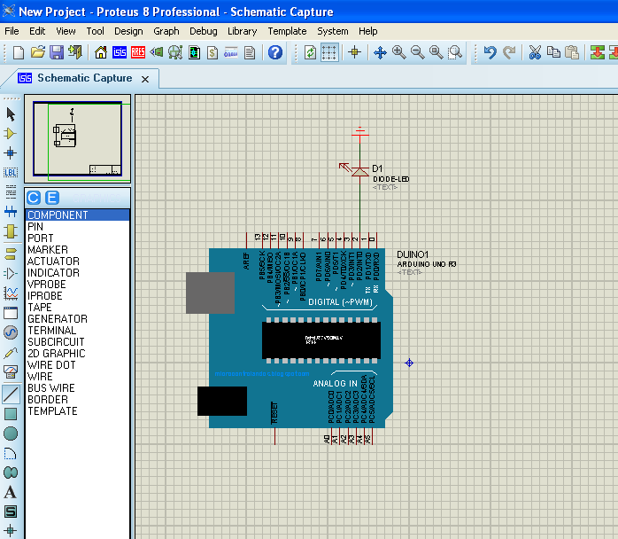
Task: Click the Home page icon in toolbar
Action: [100, 52]
